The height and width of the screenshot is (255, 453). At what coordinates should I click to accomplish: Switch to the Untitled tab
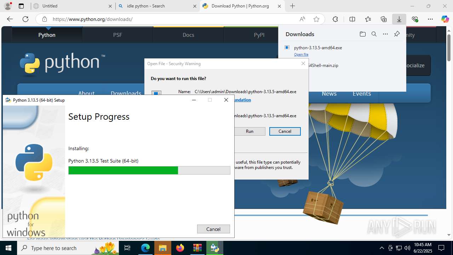pos(73,6)
